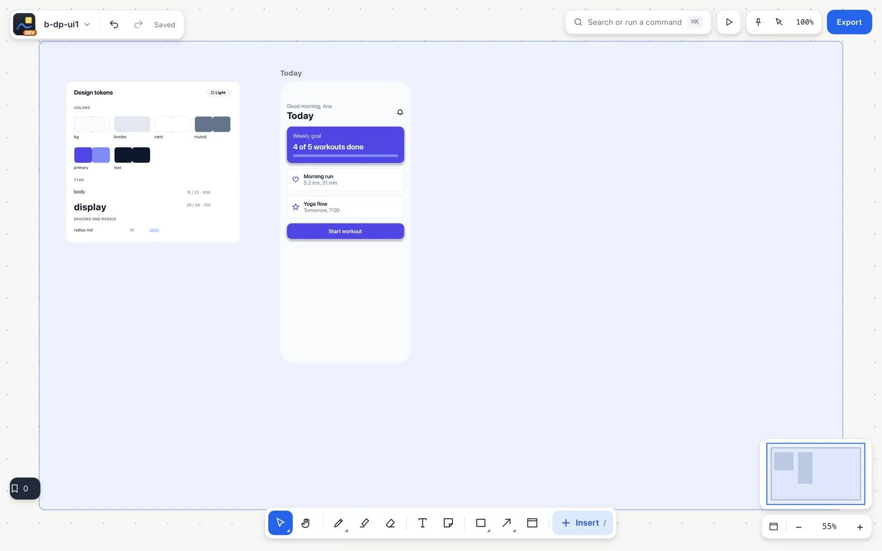882x551 pixels.
Task: Click the app logo with DEV badge
Action: [24, 24]
